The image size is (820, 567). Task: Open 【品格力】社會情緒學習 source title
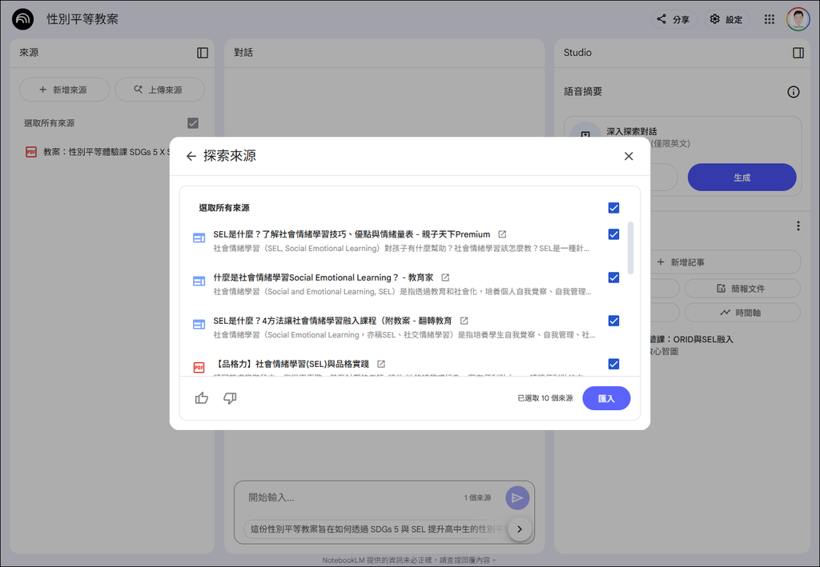291,364
